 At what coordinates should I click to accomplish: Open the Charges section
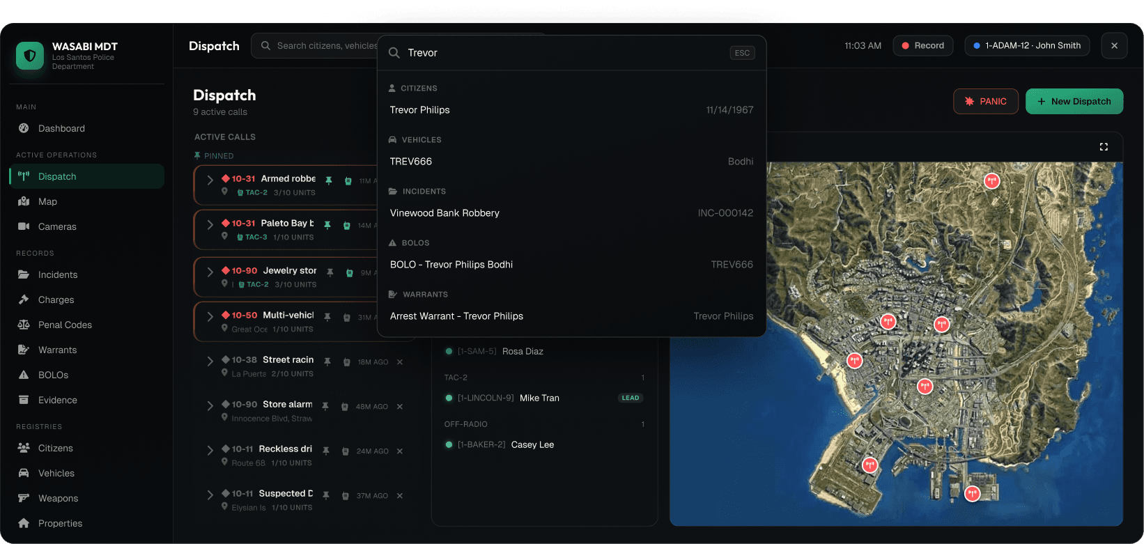click(x=86, y=300)
